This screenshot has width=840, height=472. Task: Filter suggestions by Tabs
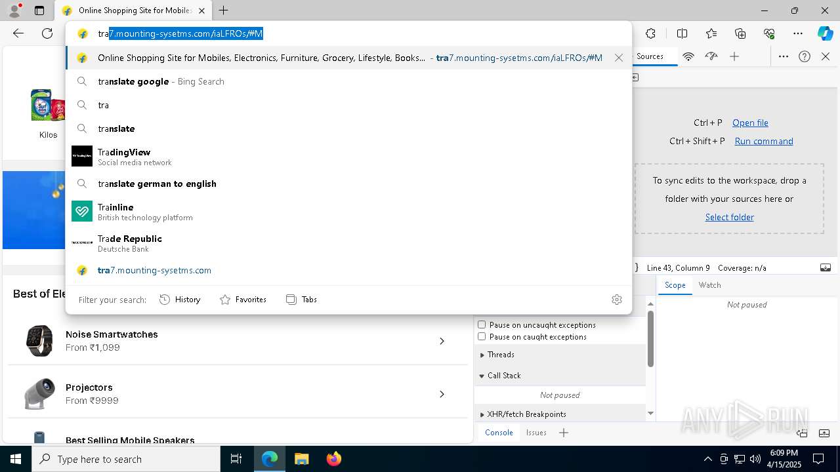coord(301,300)
